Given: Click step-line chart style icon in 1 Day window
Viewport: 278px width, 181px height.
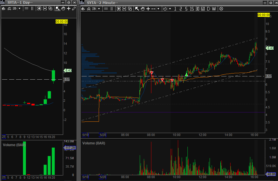Looking at the screenshot, I should (x=9, y=8).
